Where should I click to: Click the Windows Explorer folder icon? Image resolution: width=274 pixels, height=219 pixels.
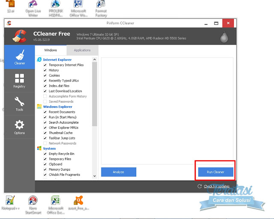39,107
